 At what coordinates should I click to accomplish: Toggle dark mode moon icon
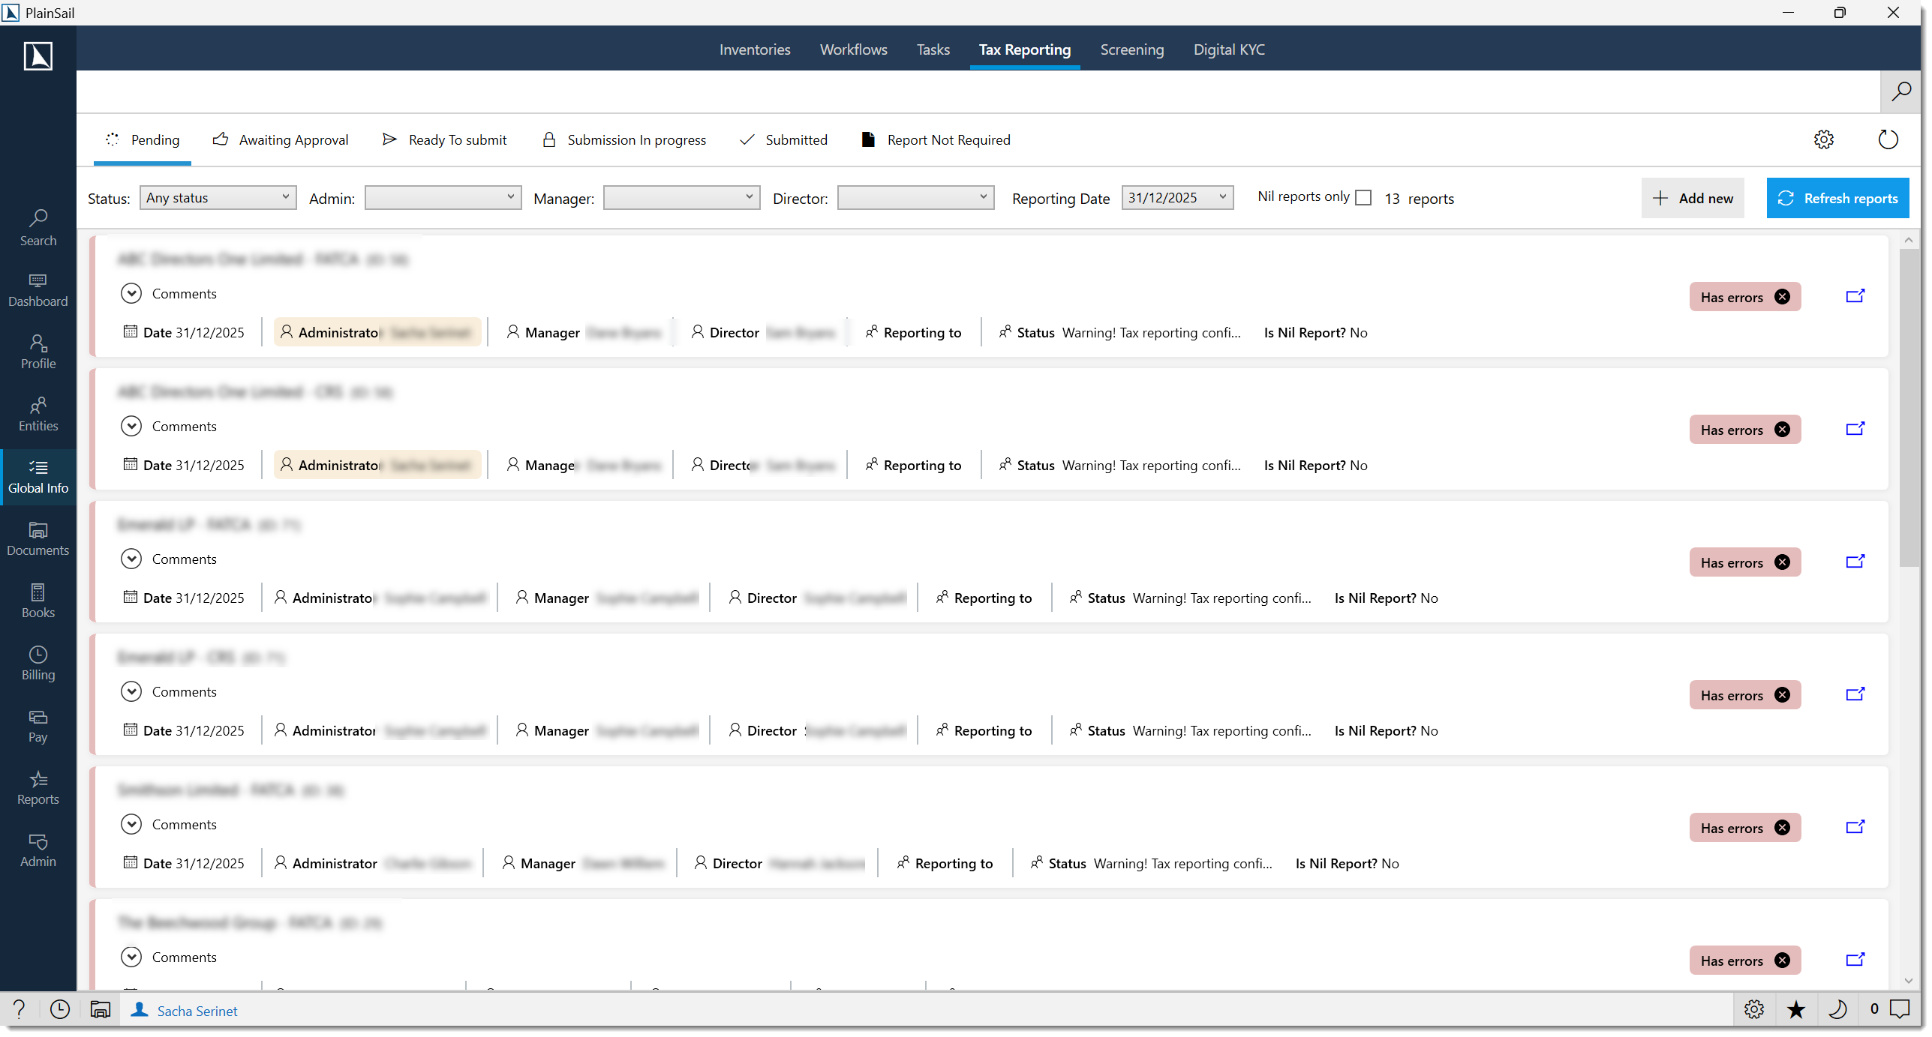point(1837,1010)
